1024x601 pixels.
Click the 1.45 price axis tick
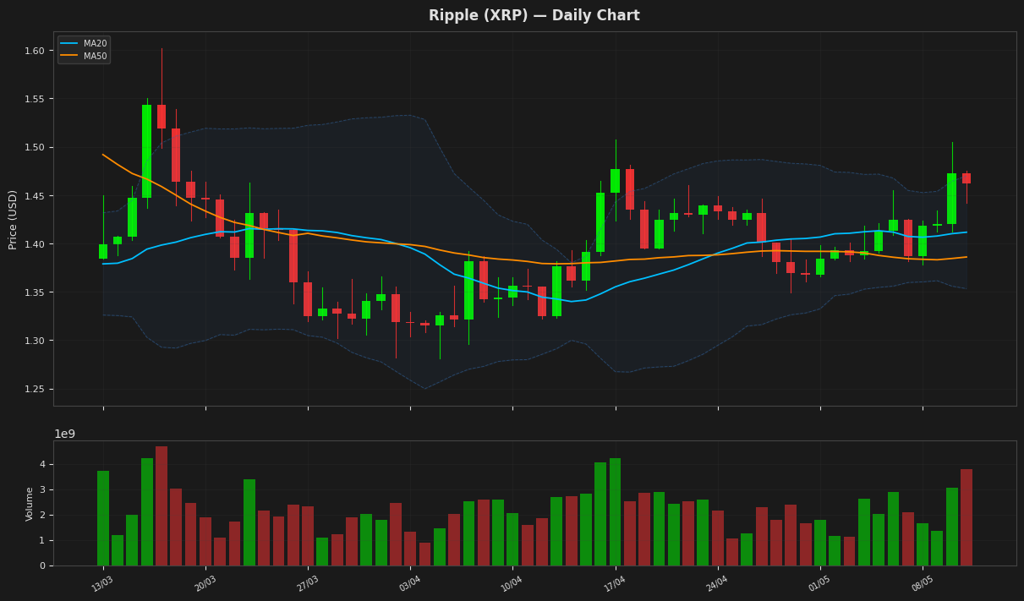coord(34,196)
